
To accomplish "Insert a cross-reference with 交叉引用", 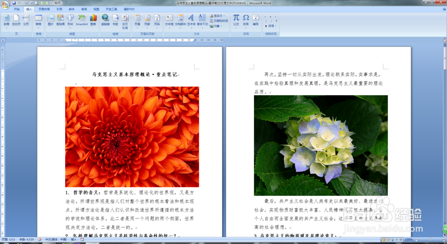I will [x=125, y=21].
